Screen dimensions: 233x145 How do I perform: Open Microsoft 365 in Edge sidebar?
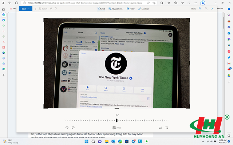(x=229, y=27)
